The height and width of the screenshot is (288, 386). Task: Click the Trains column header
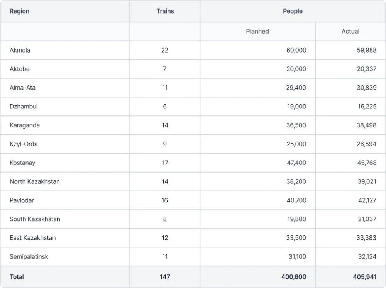coord(165,11)
